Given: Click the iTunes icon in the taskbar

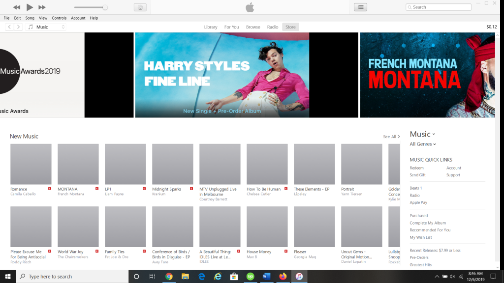Looking at the screenshot, I should 299,276.
